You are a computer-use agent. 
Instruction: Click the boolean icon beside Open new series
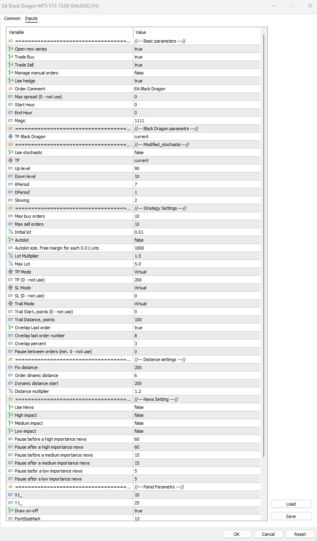click(x=11, y=49)
